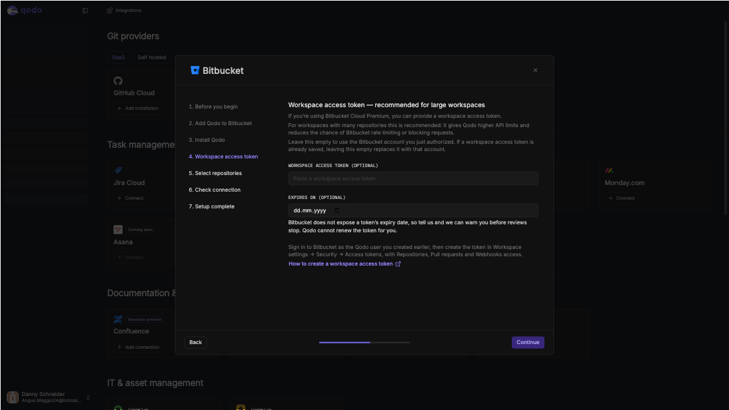The image size is (729, 410).
Task: Click the GitHub Cloud octocat icon
Action: point(118,81)
